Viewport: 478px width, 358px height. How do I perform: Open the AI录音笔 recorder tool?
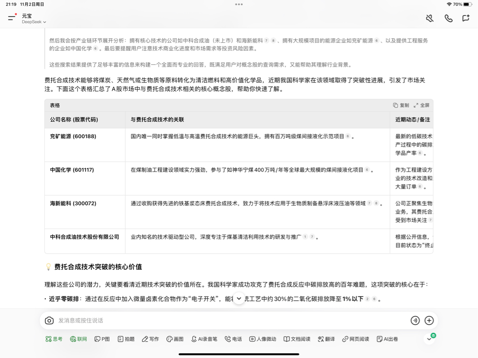click(x=204, y=339)
